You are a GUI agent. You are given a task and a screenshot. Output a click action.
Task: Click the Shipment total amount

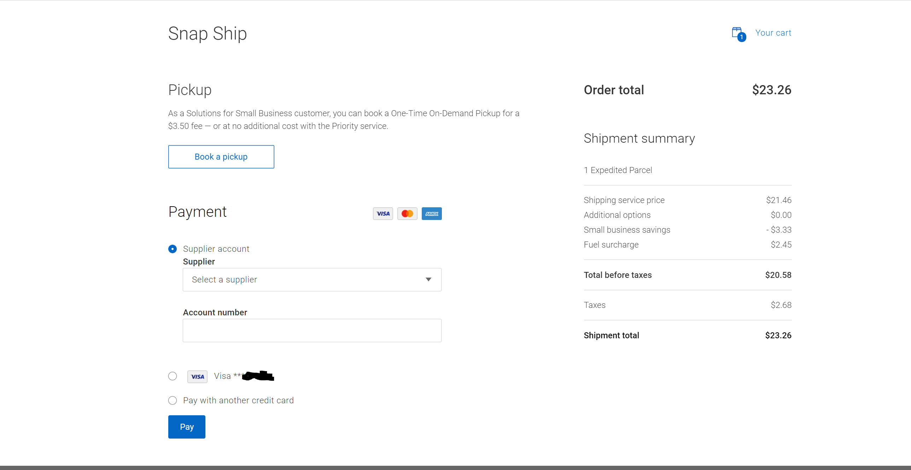tap(778, 335)
